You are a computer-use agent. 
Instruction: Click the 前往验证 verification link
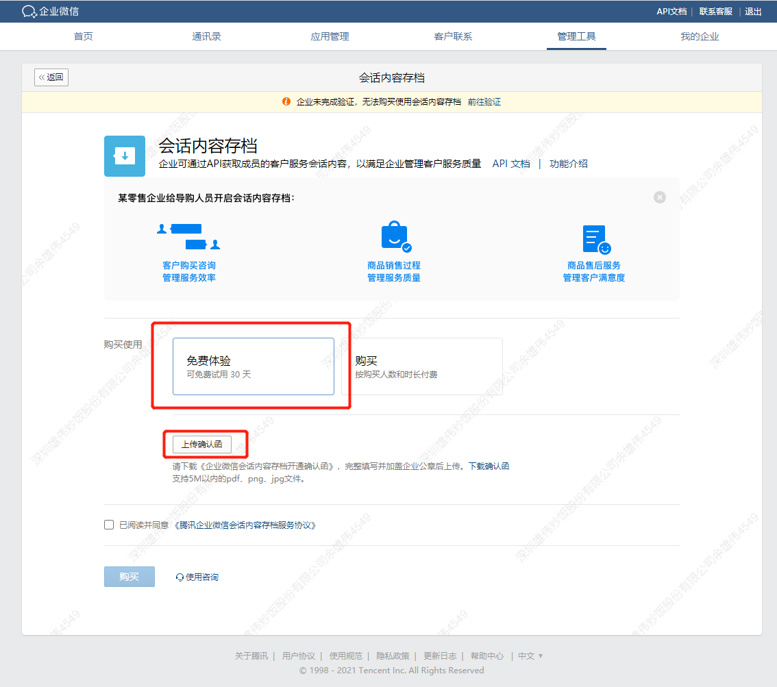click(x=484, y=101)
